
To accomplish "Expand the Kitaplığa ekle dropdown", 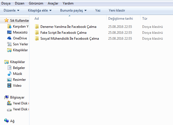I will click(40, 10).
